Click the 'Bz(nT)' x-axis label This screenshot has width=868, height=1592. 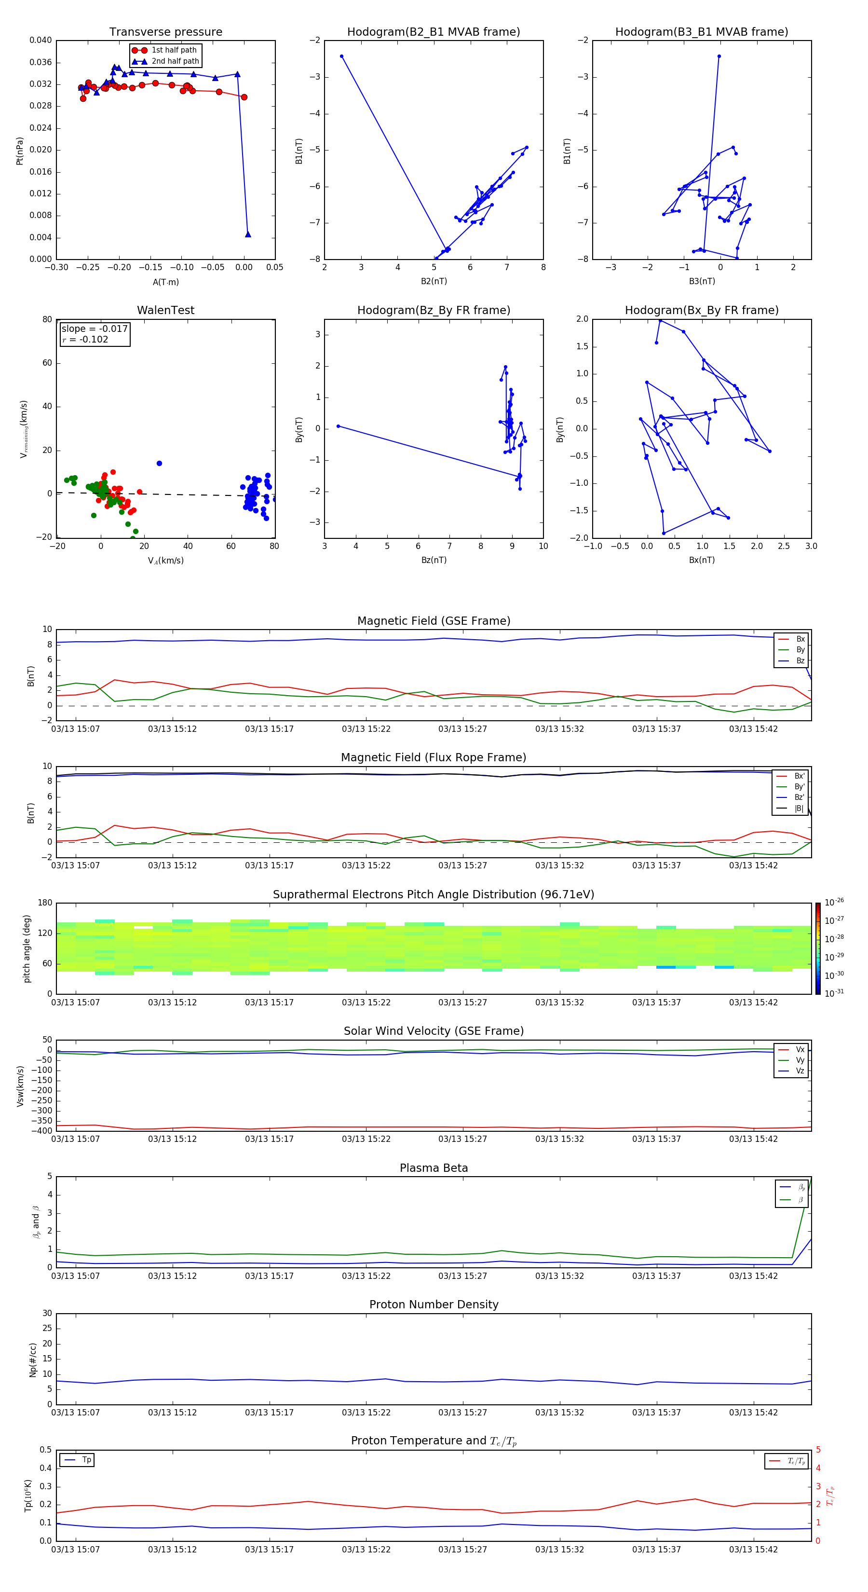point(434,560)
